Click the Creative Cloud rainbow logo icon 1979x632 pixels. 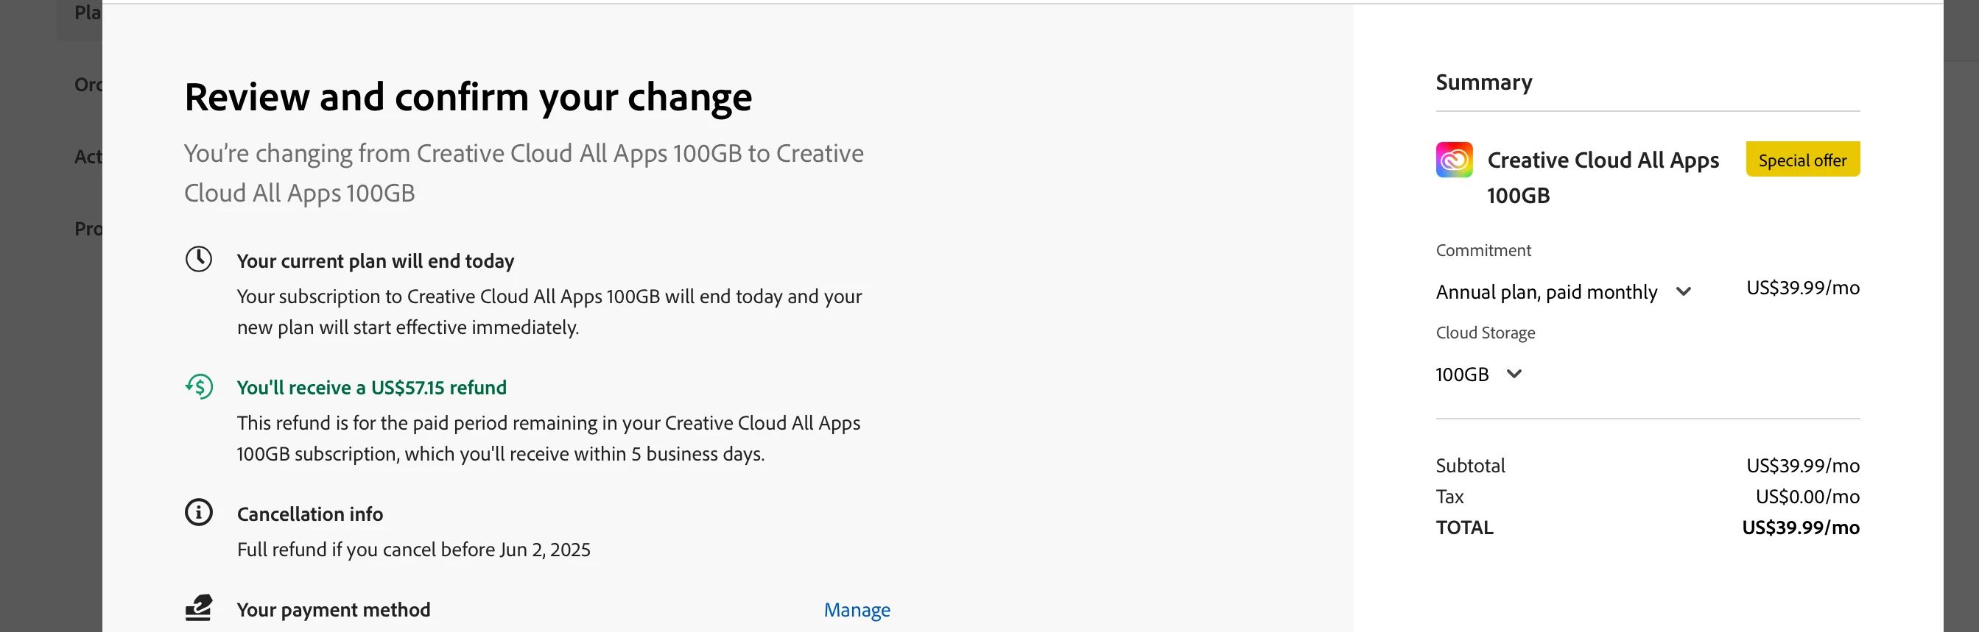1455,160
